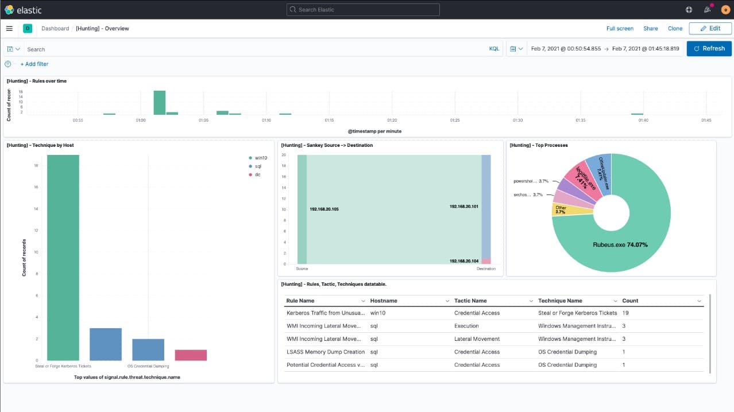Screen dimensions: 734x412
Task: Open the user avatar in the top bar
Action: pos(725,9)
